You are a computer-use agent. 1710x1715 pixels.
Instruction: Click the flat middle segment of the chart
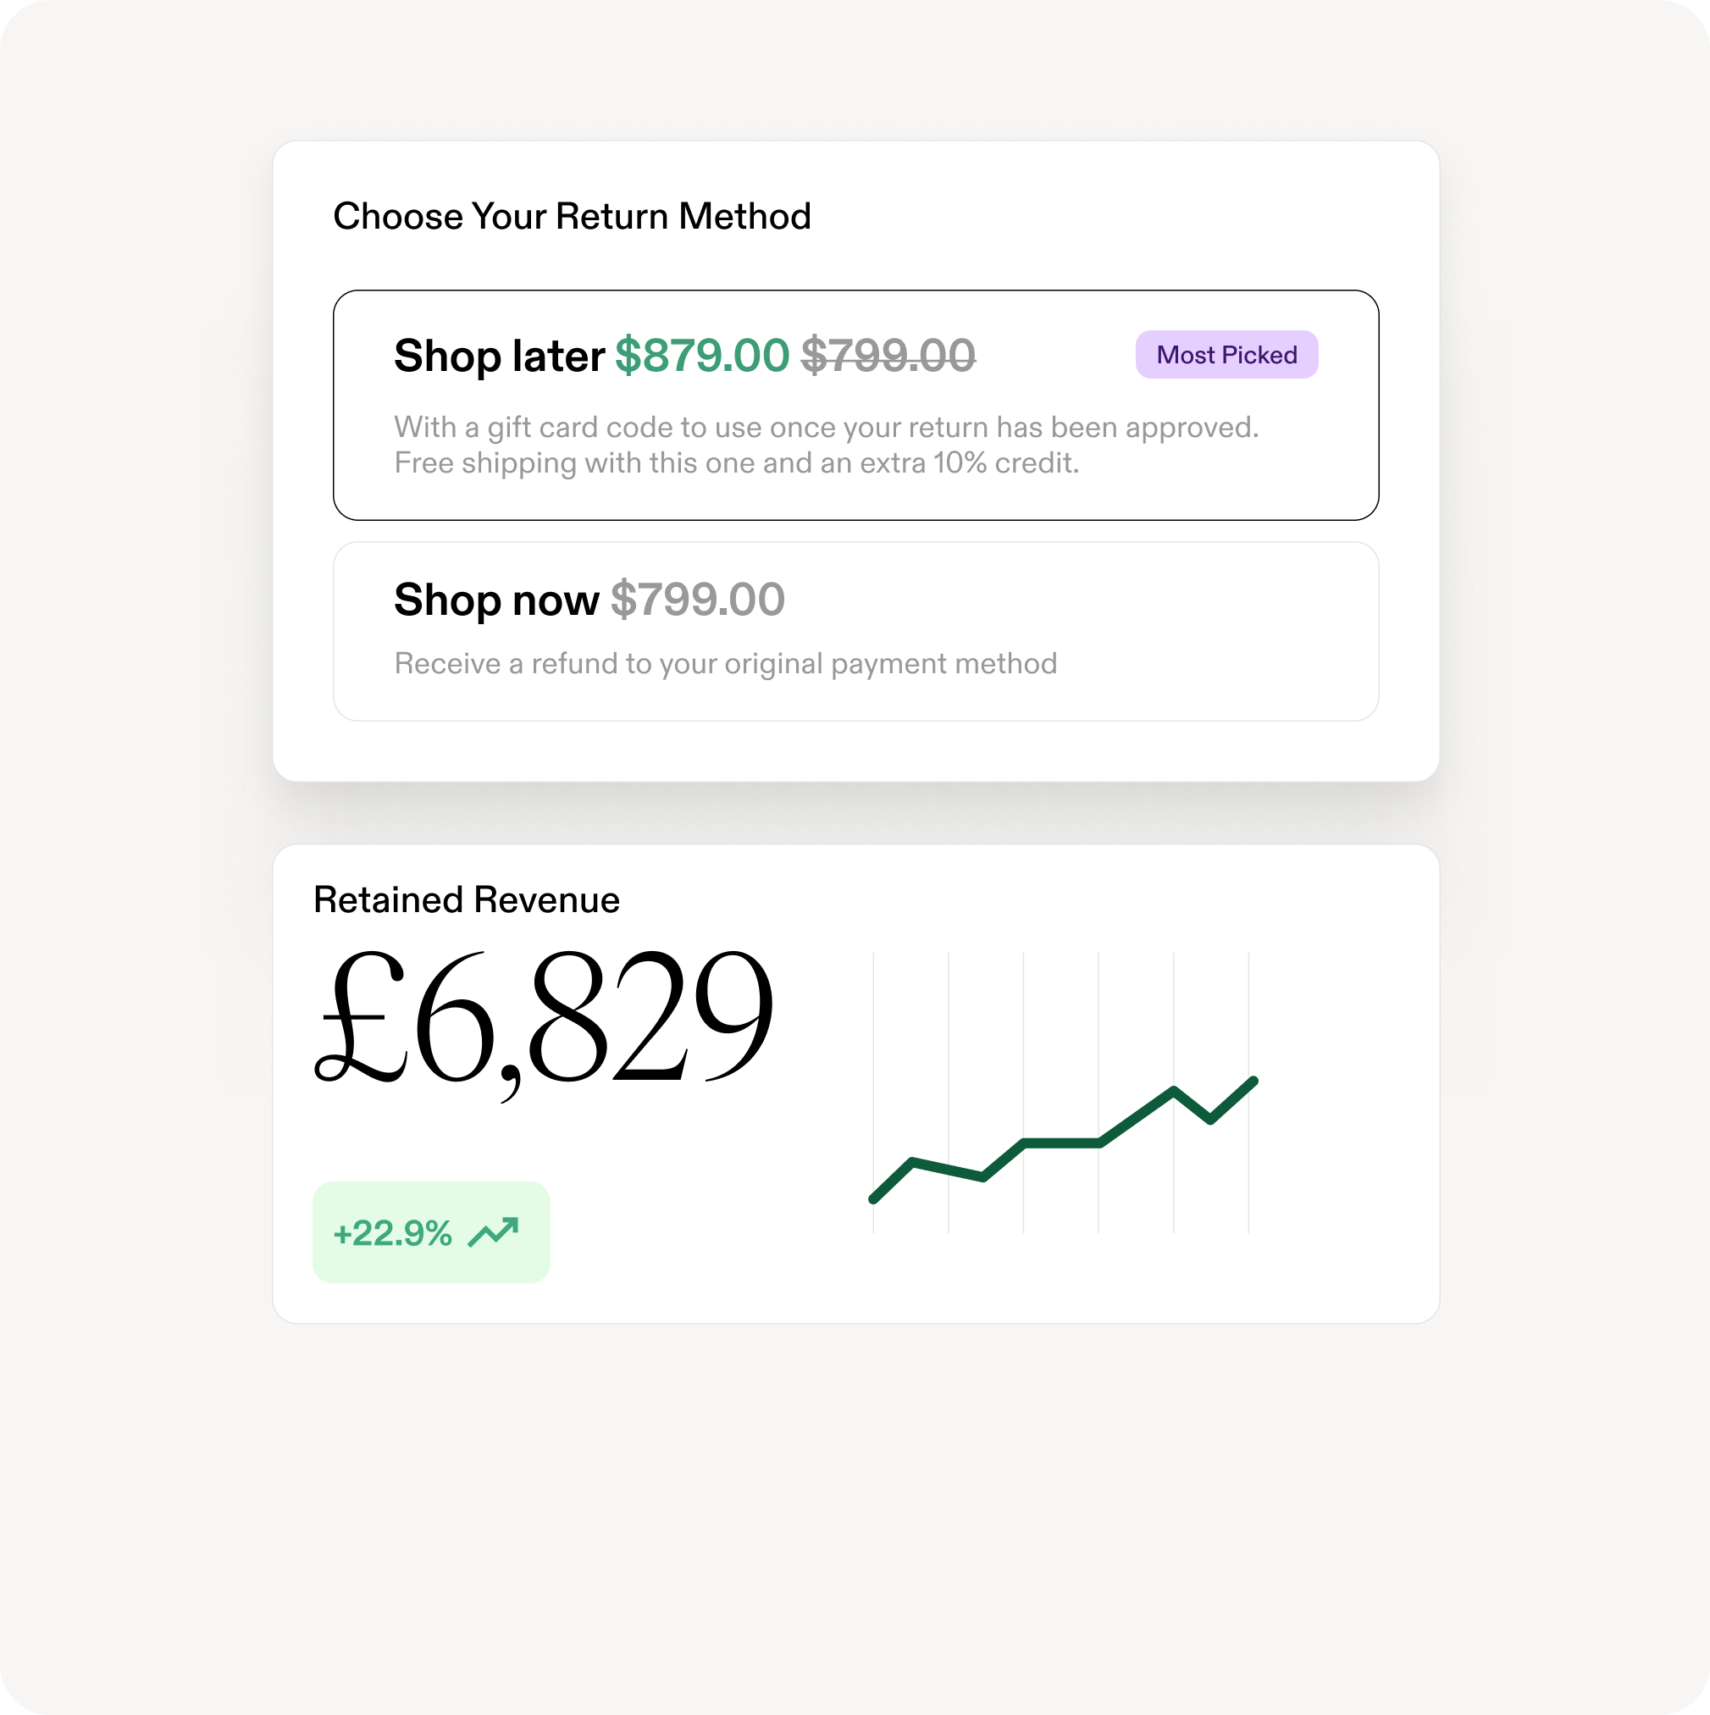point(1062,1142)
